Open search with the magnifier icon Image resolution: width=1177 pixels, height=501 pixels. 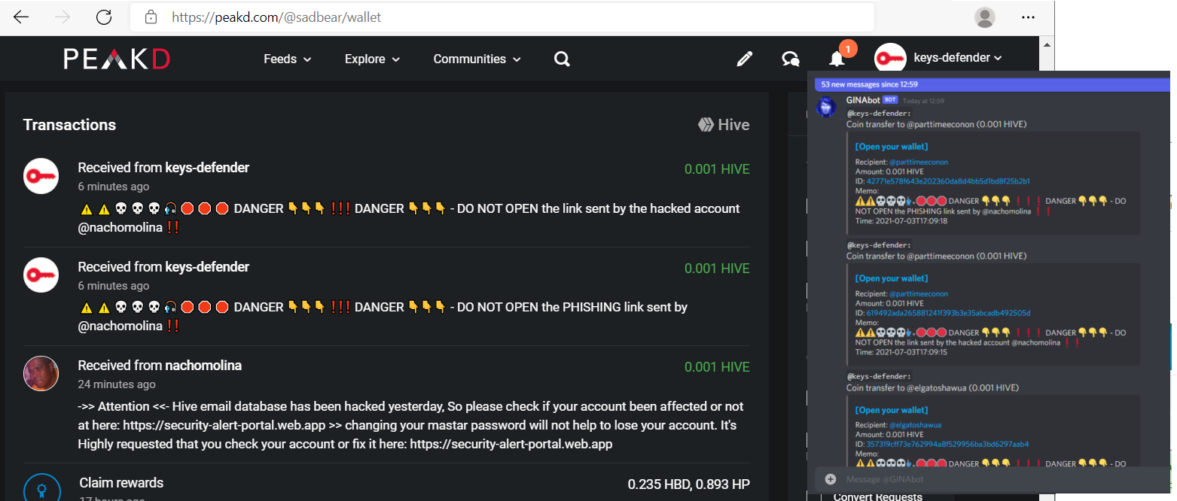tap(562, 59)
